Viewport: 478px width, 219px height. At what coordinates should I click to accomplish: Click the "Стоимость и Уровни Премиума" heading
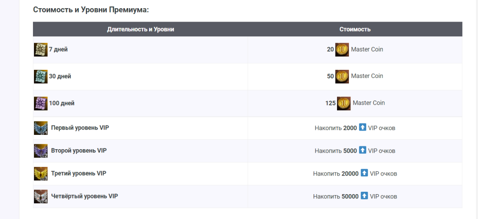[x=91, y=10]
